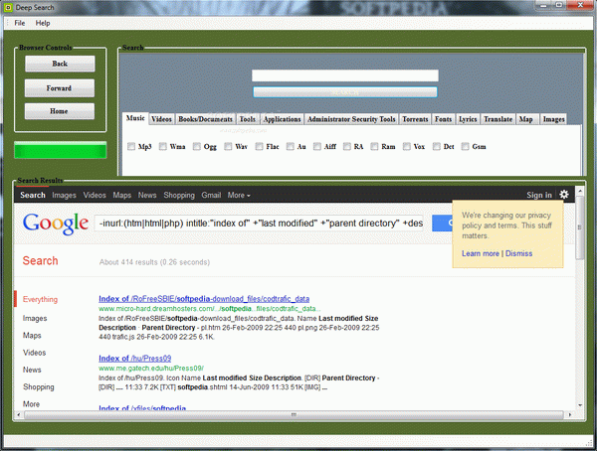Open Maps in Google top bar

[121, 195]
